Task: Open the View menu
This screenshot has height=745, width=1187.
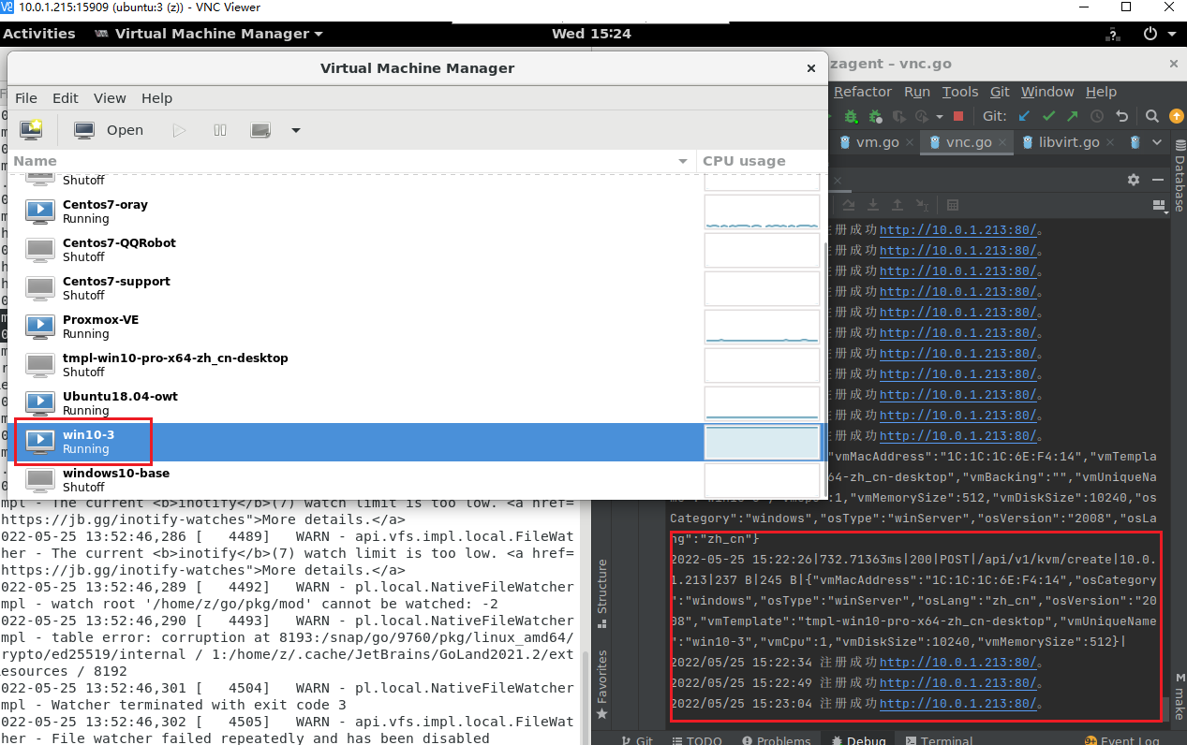Action: pos(110,98)
